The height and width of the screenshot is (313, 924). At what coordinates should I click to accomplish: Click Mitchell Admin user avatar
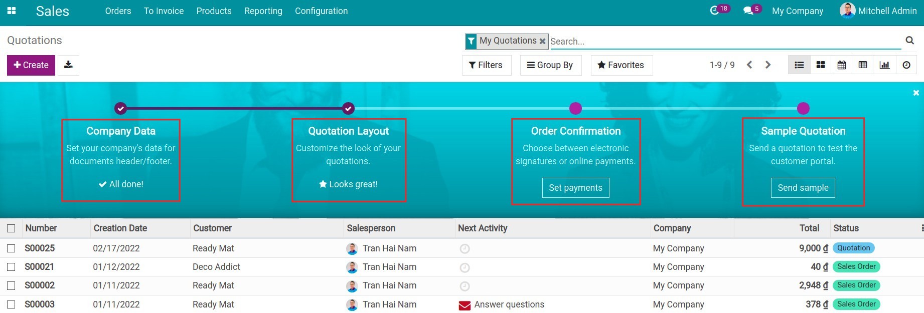847,11
